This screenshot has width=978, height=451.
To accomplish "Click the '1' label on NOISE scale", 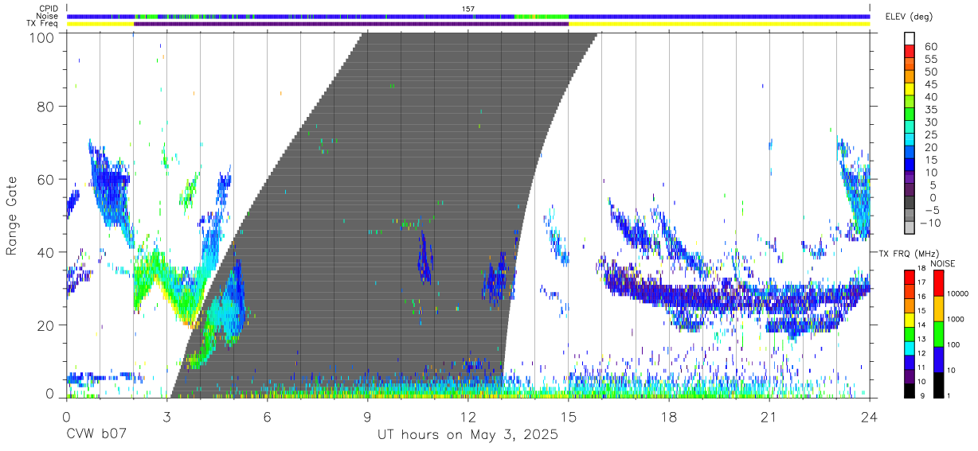I will (950, 395).
